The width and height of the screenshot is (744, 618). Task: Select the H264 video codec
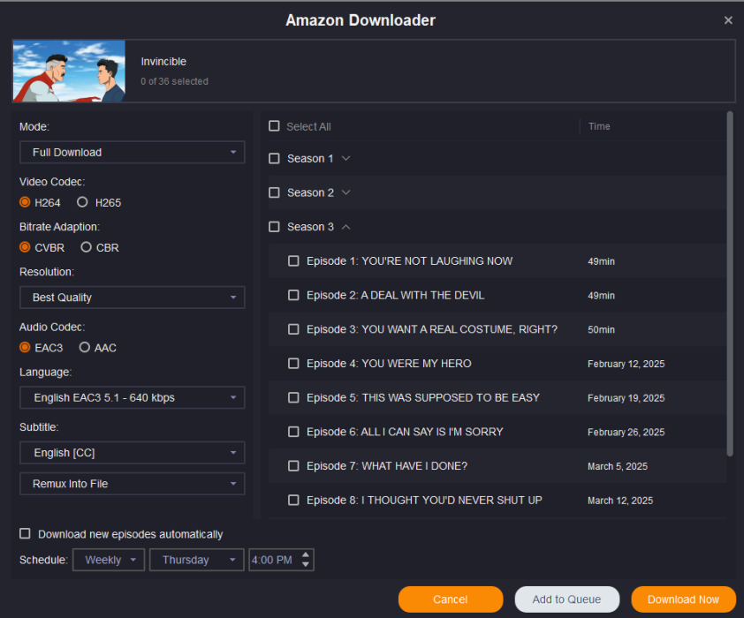click(x=25, y=202)
